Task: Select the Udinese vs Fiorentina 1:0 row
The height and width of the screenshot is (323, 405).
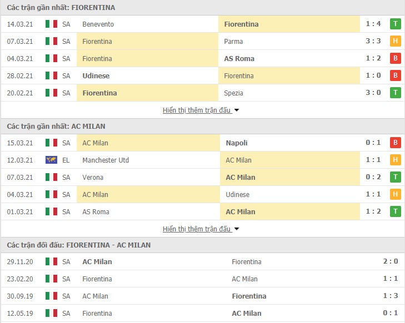Action: tap(202, 75)
